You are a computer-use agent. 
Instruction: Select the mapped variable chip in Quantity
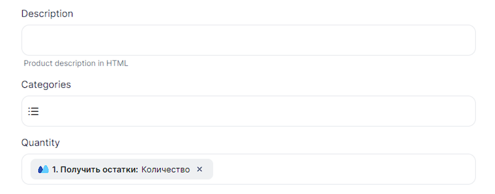tap(122, 169)
